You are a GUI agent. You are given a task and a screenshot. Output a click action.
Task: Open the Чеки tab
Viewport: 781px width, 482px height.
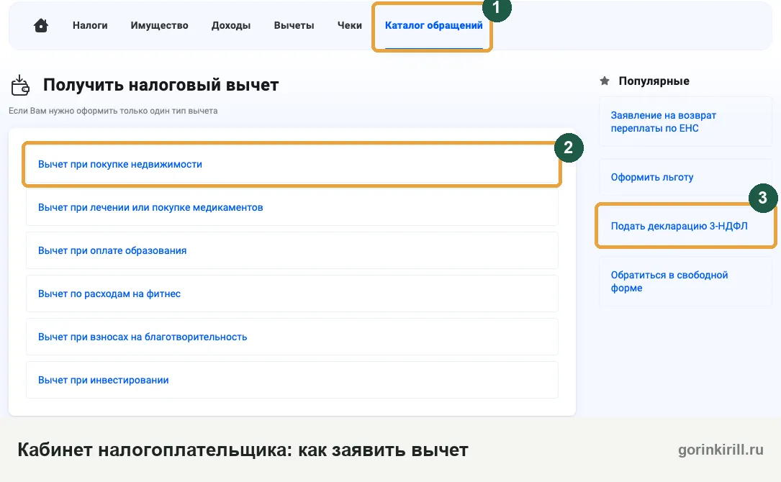pos(350,25)
